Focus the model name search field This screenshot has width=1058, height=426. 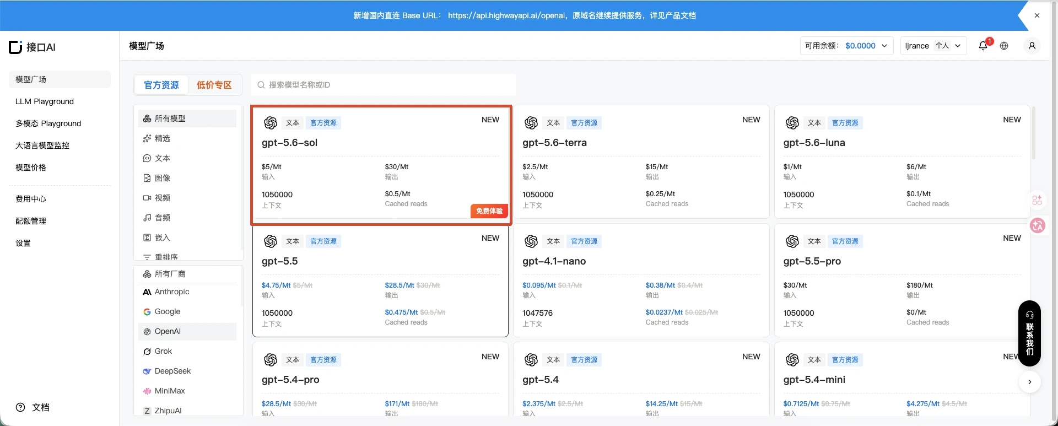tap(384, 85)
